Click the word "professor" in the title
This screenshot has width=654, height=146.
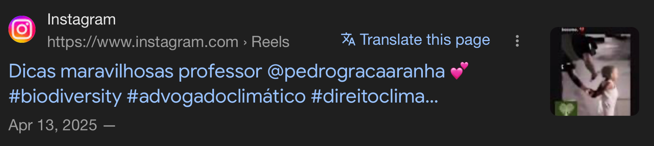(220, 71)
